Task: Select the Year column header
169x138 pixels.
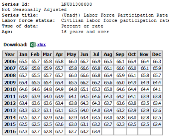Action: click(10, 54)
